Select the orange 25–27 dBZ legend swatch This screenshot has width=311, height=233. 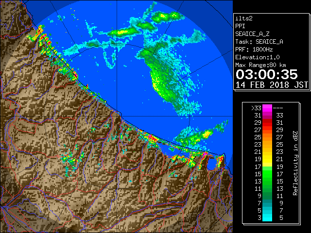(x=267, y=137)
